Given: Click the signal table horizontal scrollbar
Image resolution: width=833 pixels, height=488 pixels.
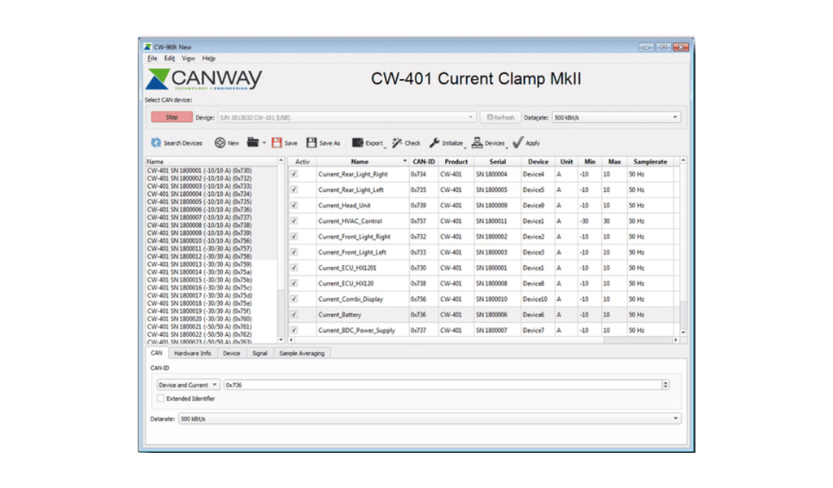Looking at the screenshot, I should (483, 340).
